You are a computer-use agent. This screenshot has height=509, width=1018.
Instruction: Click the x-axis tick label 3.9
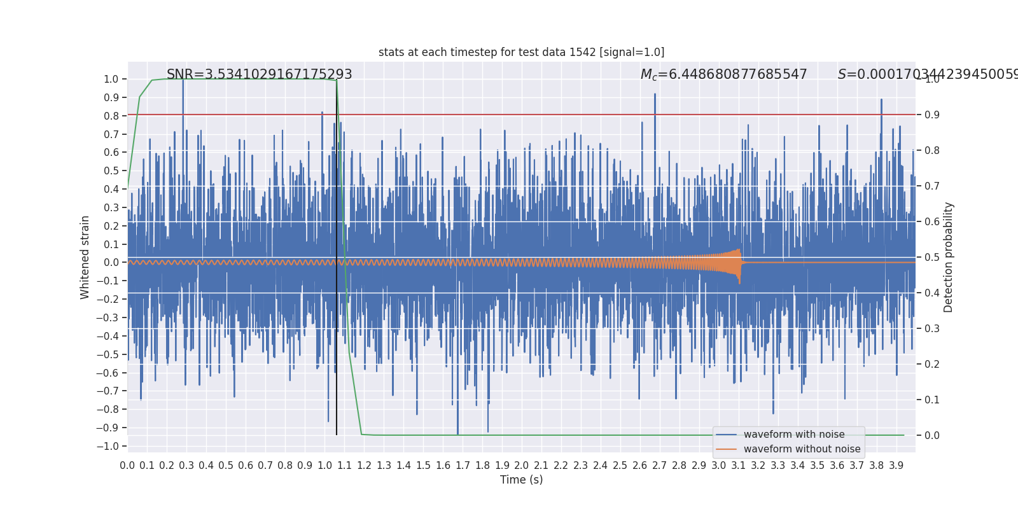896,466
